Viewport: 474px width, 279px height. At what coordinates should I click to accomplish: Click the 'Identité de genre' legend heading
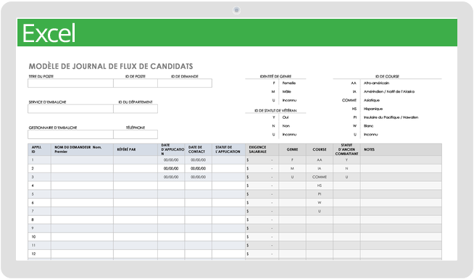tap(275, 77)
